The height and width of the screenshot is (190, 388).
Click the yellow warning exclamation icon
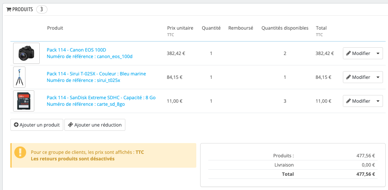(20, 152)
